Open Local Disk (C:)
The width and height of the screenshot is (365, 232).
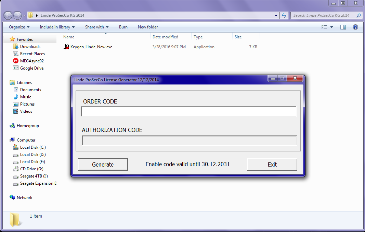pyautogui.click(x=33, y=147)
